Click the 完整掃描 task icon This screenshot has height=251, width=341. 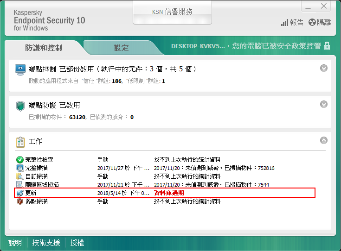pyautogui.click(x=20, y=168)
